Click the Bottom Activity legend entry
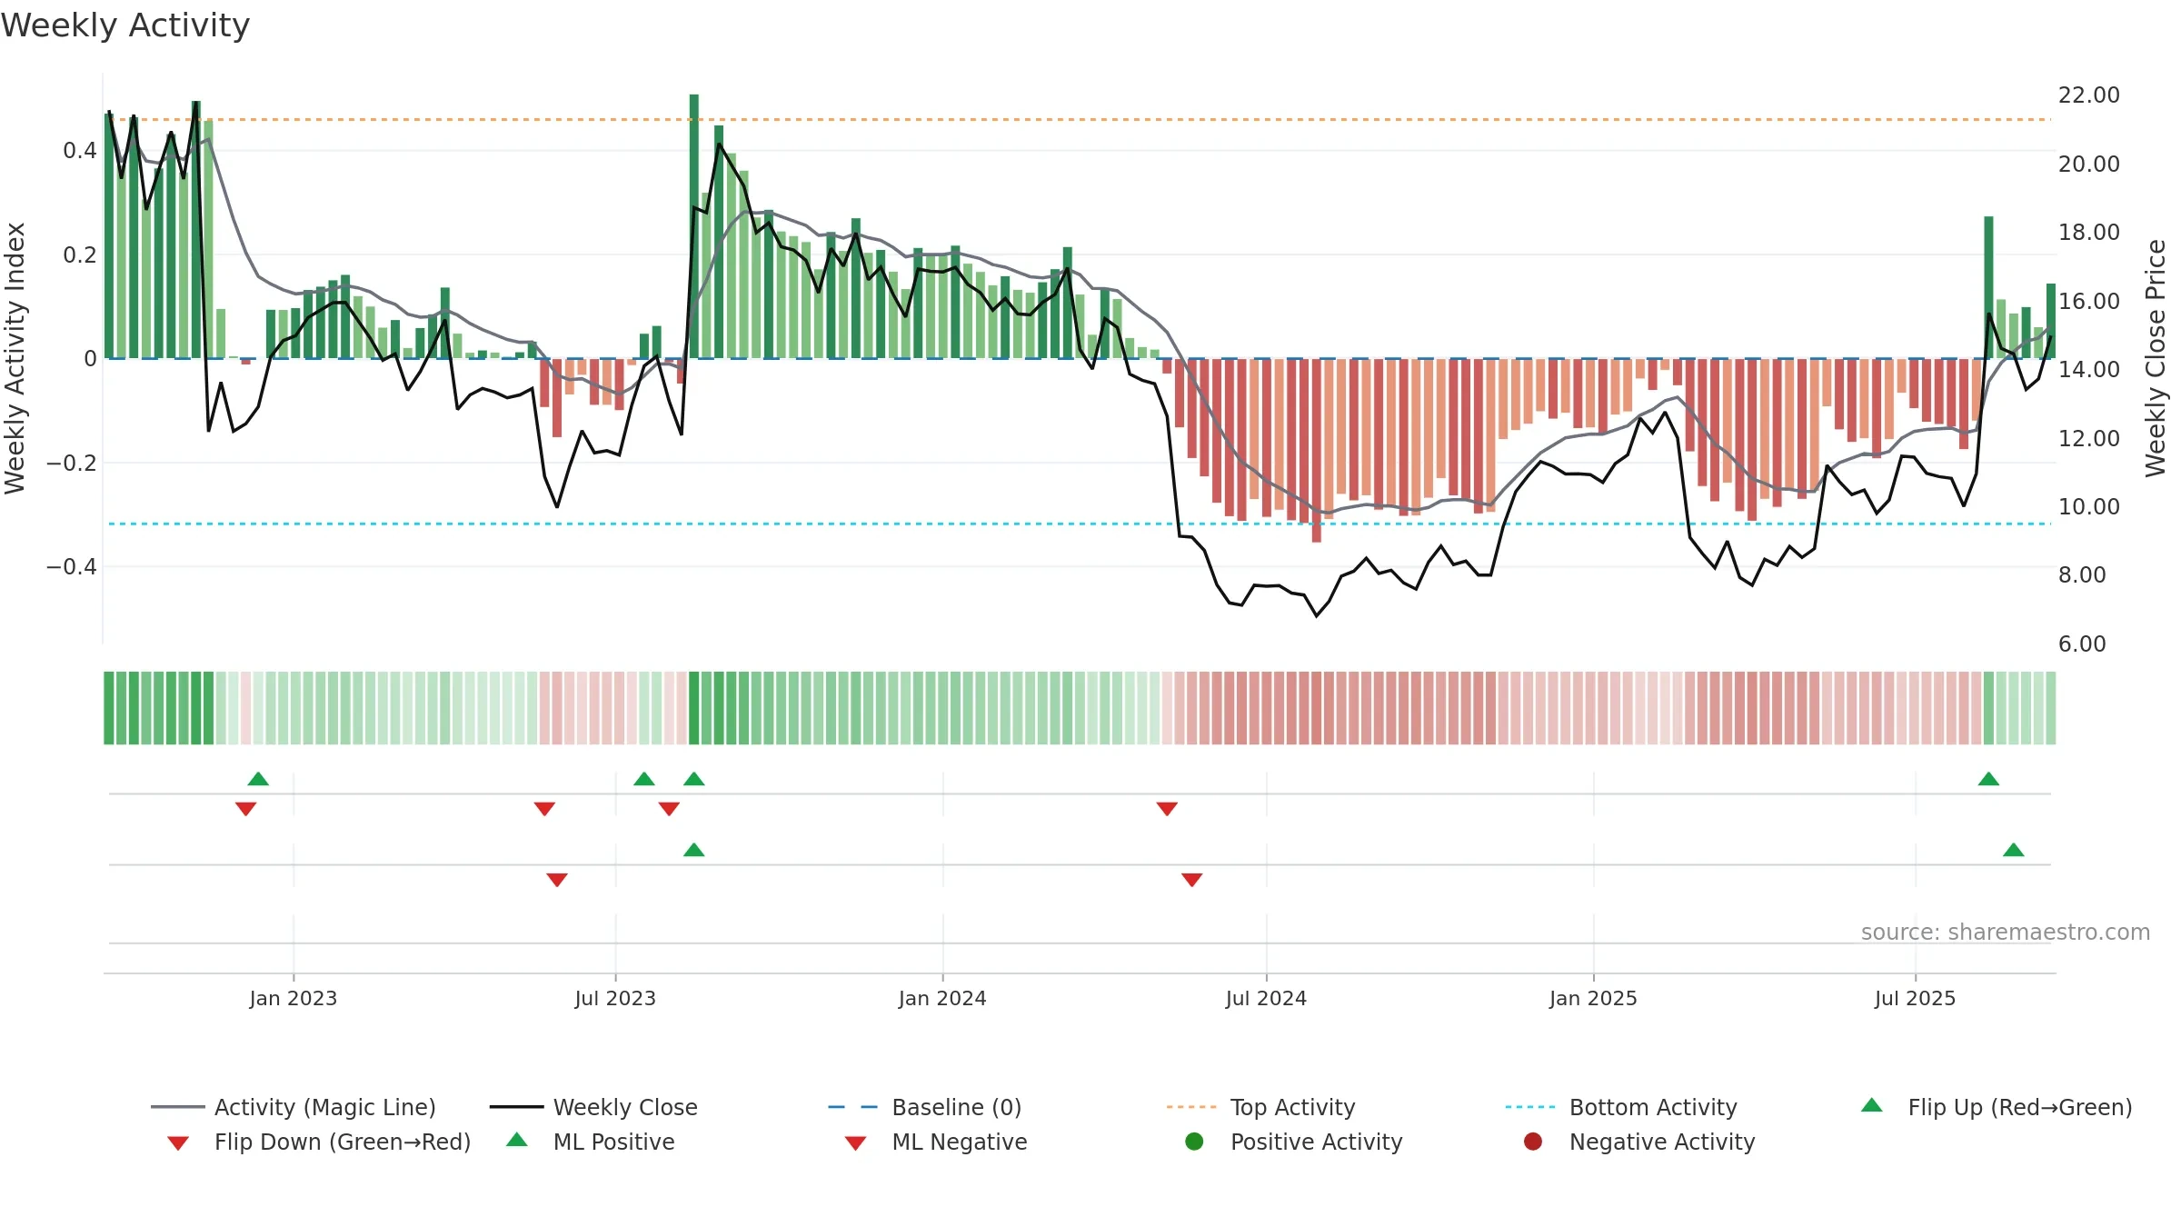 1621,1107
